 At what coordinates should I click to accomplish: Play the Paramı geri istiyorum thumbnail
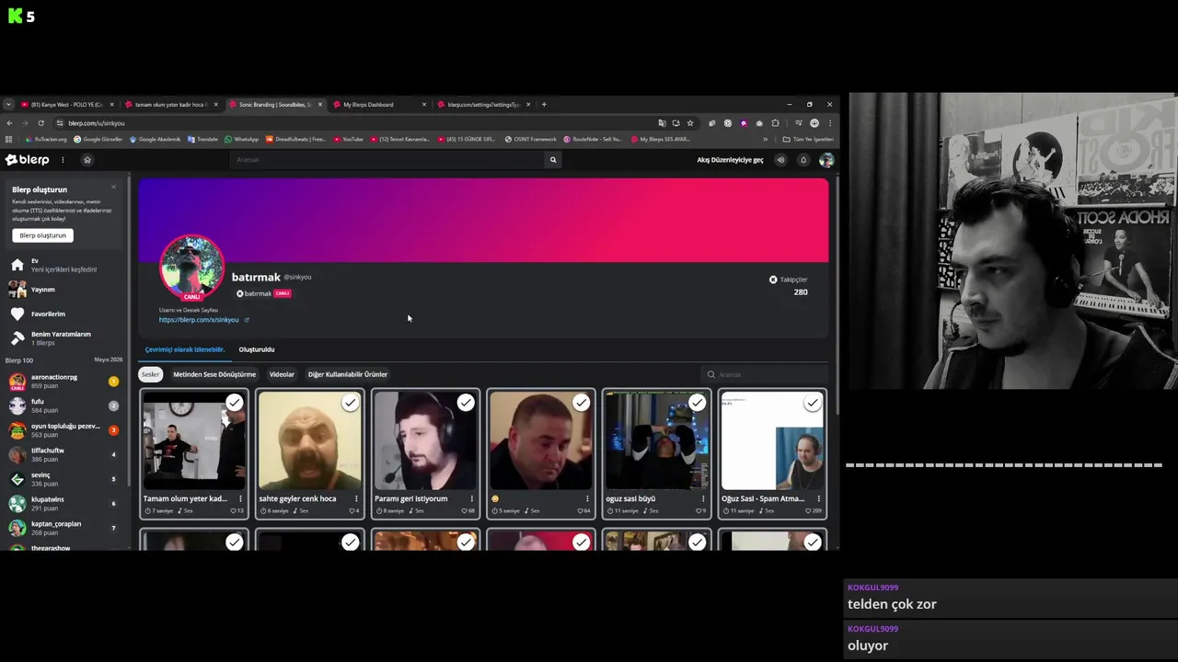pos(425,440)
